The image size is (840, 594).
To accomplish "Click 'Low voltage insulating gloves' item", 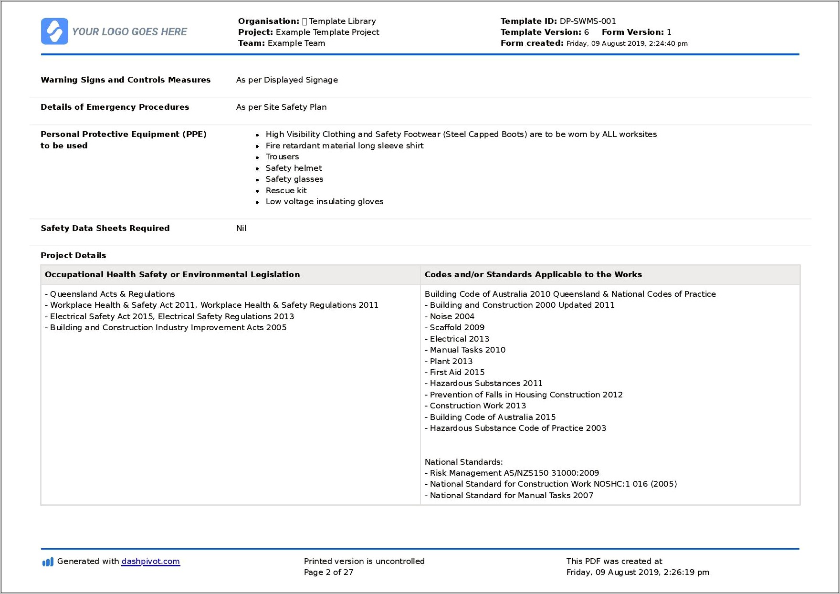I will tap(324, 201).
